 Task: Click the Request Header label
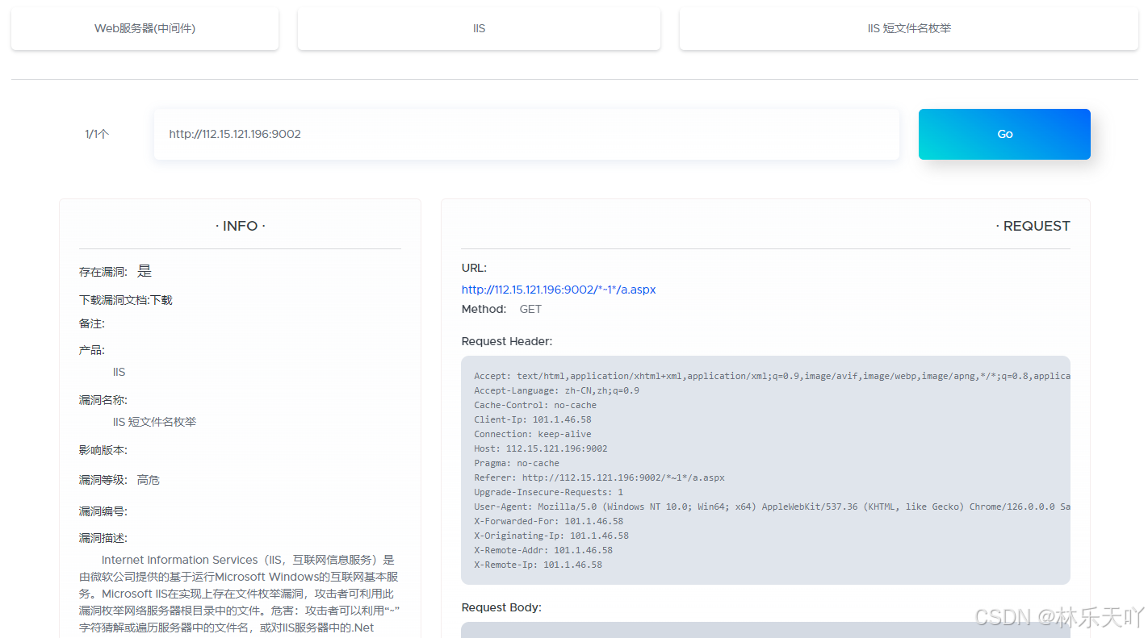click(507, 341)
